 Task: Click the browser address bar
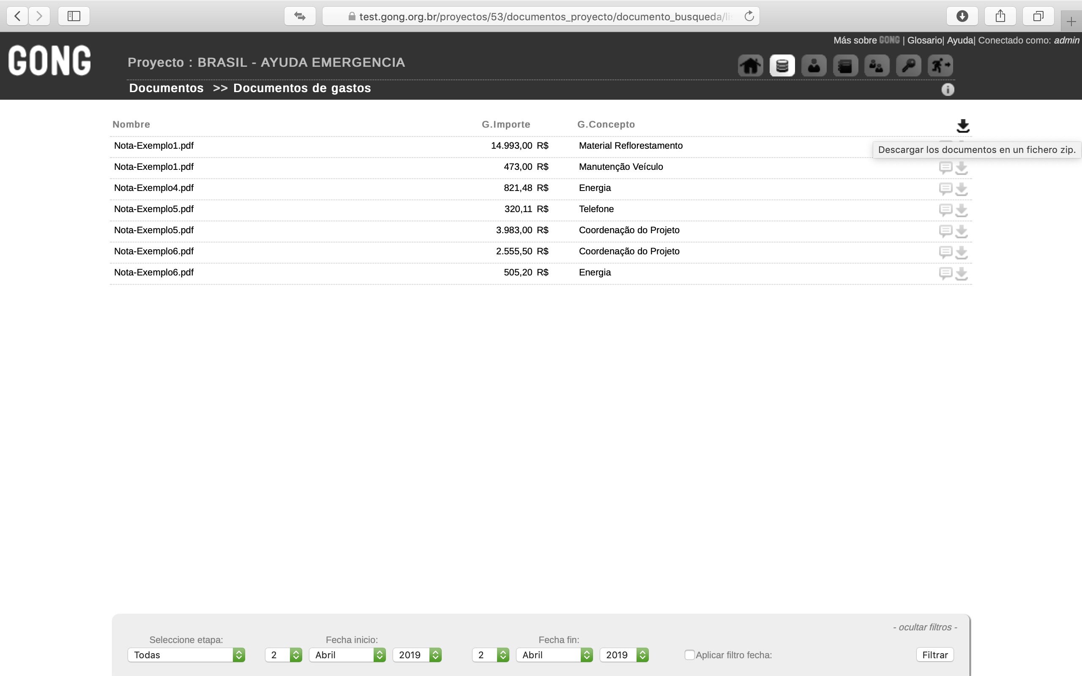click(540, 16)
